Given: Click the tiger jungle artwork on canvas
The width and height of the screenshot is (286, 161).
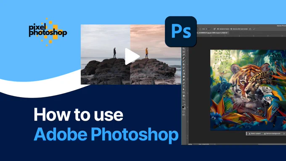Looking at the screenshot, I should click(x=248, y=90).
